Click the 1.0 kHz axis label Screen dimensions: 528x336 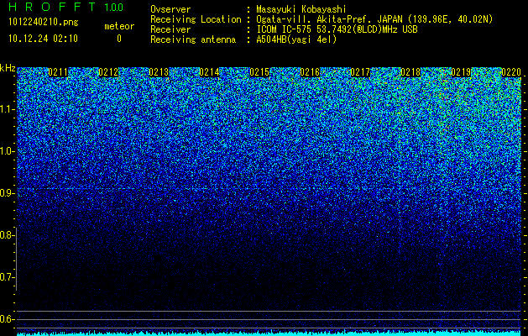pyautogui.click(x=6, y=151)
